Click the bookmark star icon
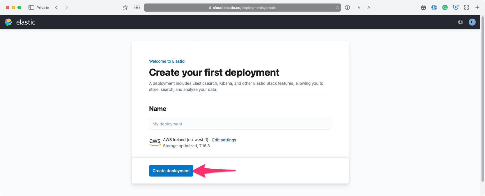Screen dimensions: 485x196 [x=125, y=8]
